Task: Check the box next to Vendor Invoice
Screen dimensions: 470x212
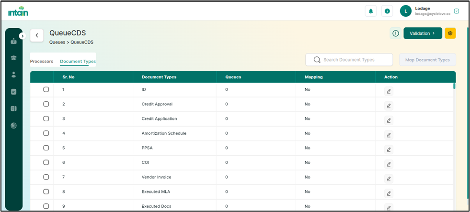Action: 46,177
